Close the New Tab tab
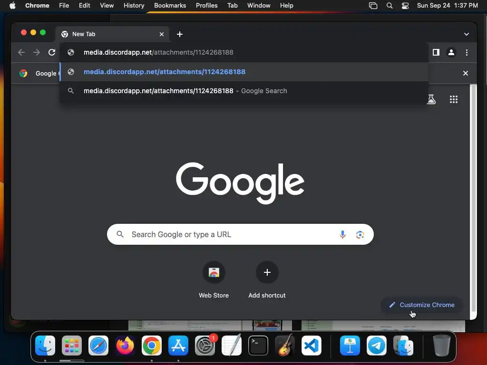The height and width of the screenshot is (365, 487). [162, 34]
